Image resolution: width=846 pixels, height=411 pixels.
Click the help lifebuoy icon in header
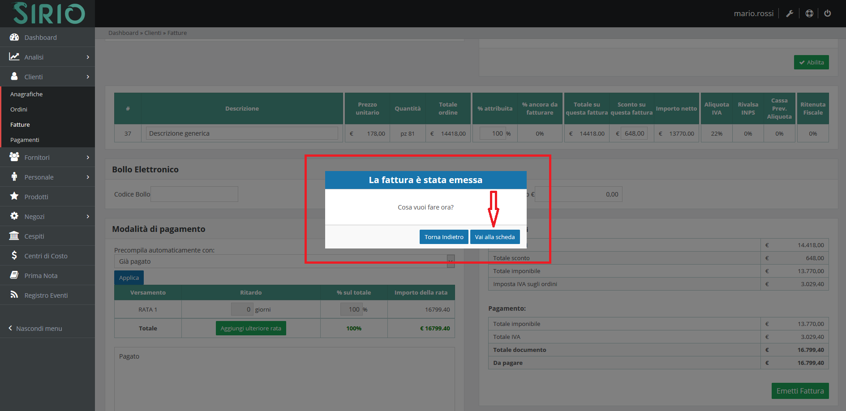809,13
